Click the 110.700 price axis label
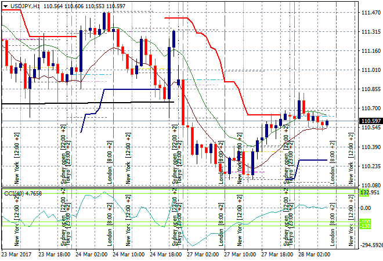This screenshot has height=261, width=383. pyautogui.click(x=370, y=108)
